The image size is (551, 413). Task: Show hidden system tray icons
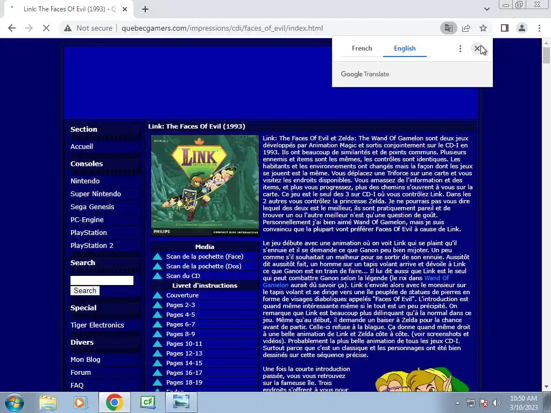click(457, 403)
